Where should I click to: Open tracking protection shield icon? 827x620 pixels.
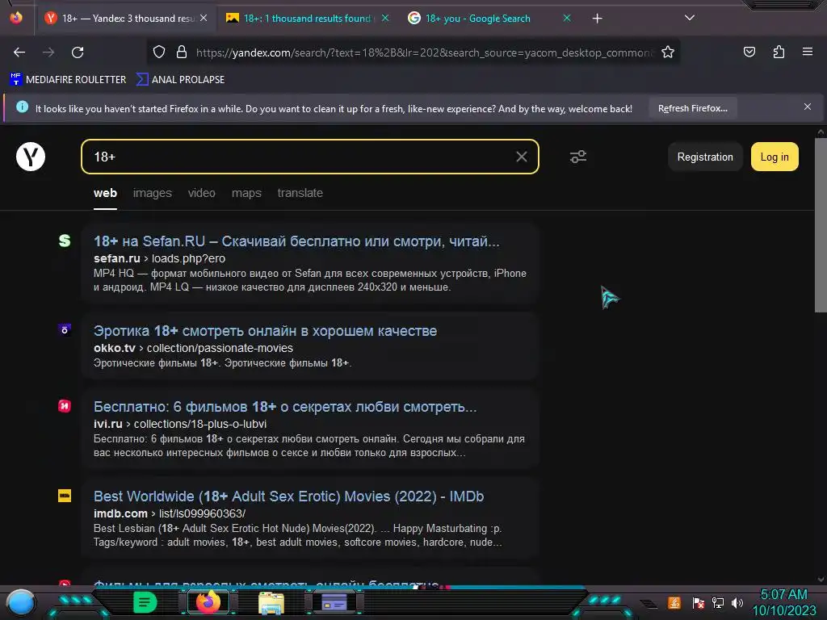point(159,52)
